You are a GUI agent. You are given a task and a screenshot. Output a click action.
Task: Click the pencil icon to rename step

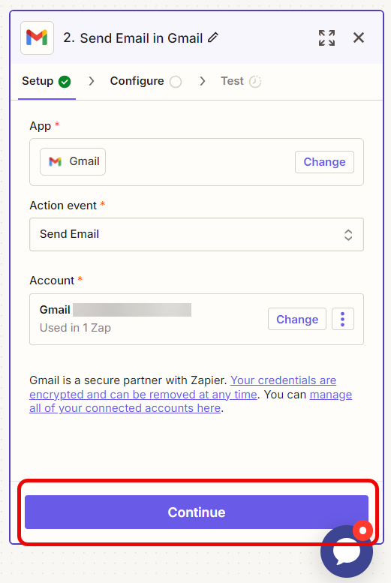213,38
